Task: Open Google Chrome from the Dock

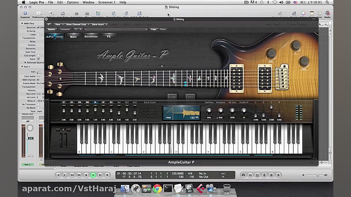Action: tap(157, 189)
